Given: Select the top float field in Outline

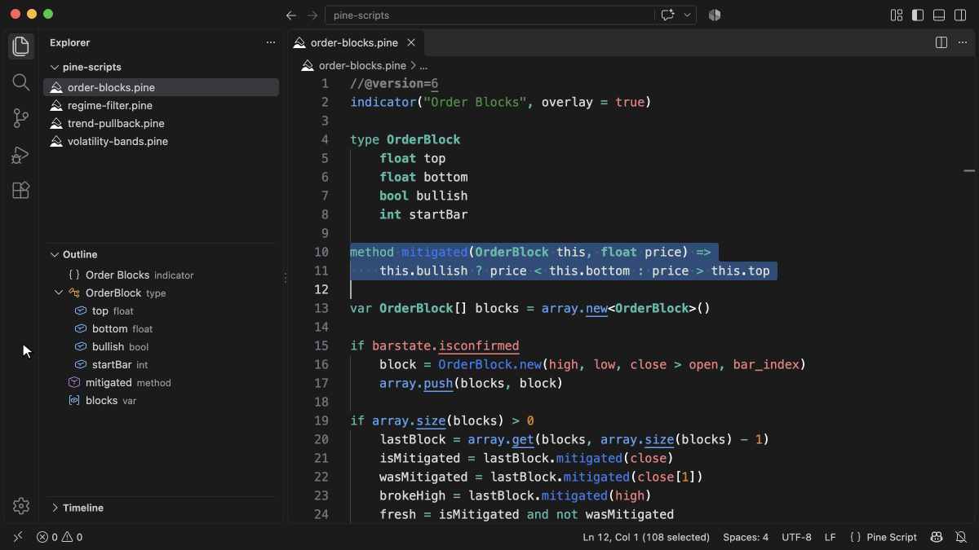Looking at the screenshot, I should (162, 310).
